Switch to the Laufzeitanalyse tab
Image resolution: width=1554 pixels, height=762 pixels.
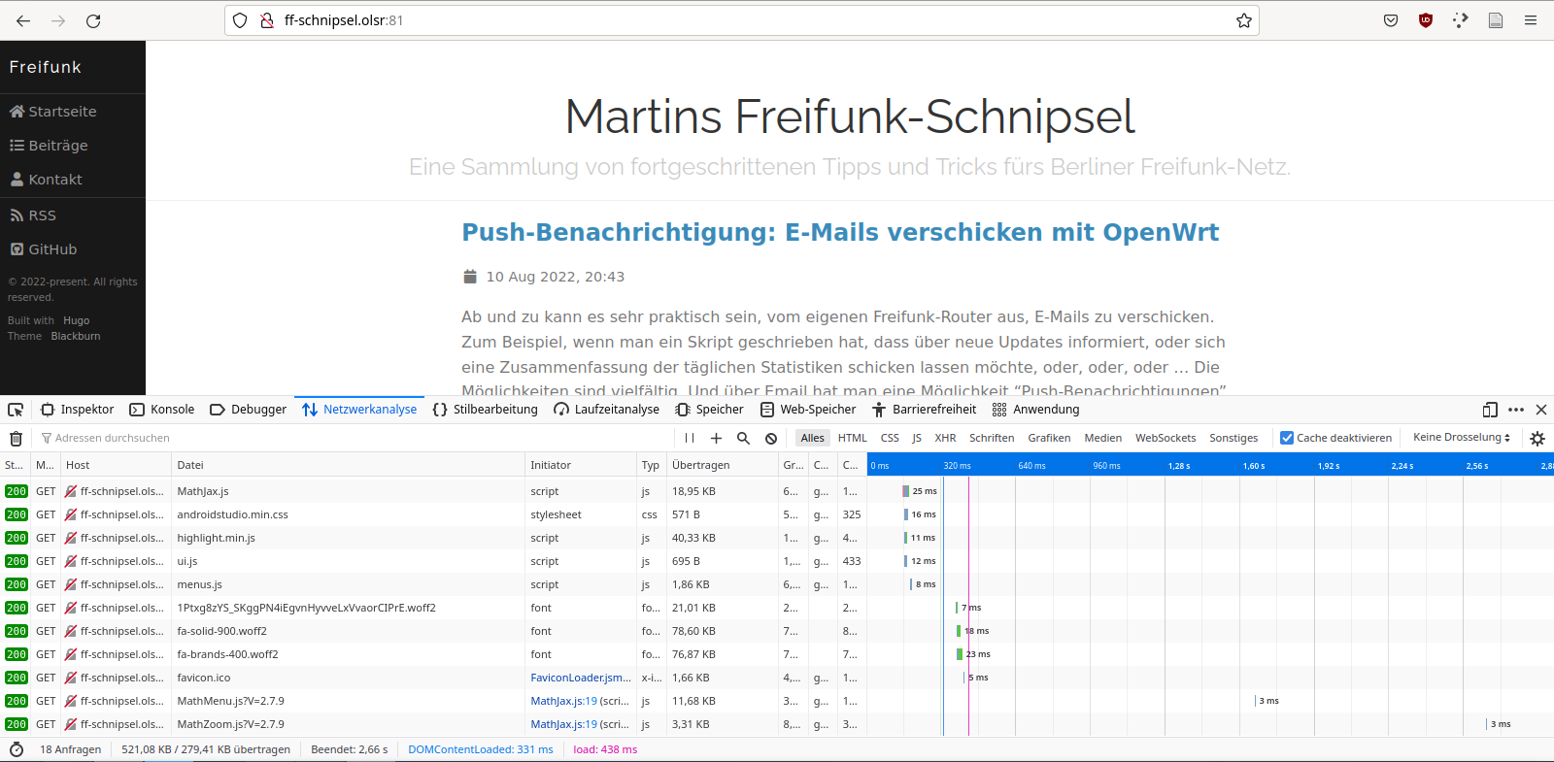(x=606, y=410)
